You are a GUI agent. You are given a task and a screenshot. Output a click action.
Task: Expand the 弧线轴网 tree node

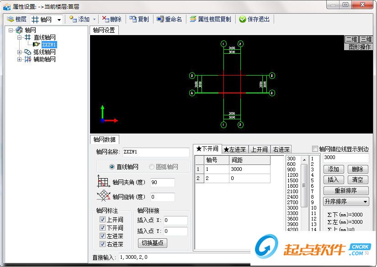(20, 52)
